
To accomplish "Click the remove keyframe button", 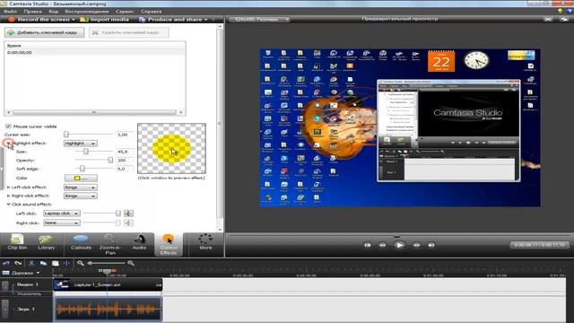I will 128,32.
